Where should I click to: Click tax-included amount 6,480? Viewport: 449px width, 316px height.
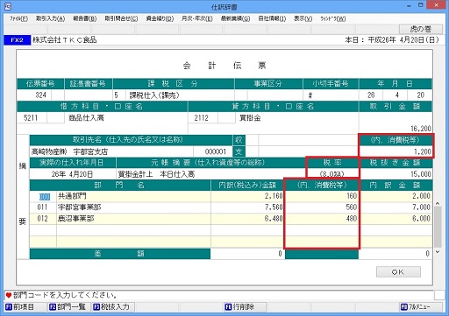(x=274, y=219)
